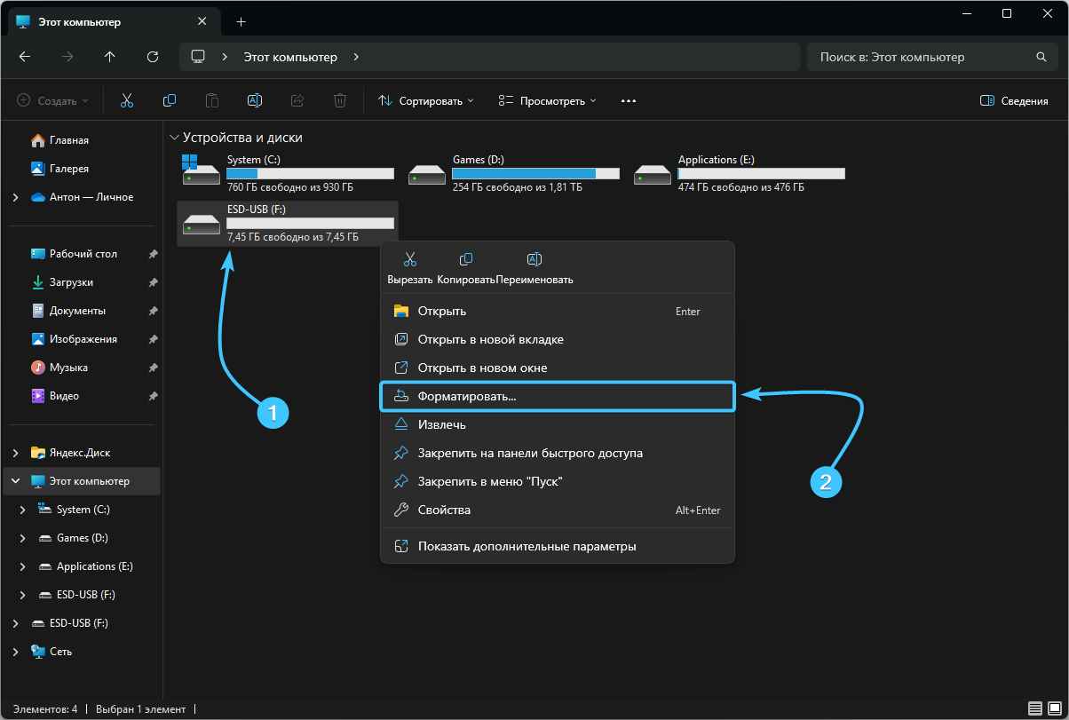Open the Сортировать dropdown
This screenshot has height=720, width=1069.
[x=426, y=101]
